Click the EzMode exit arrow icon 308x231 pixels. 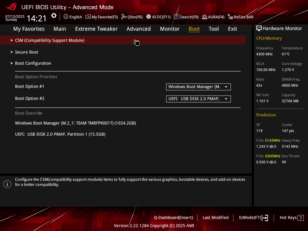coord(265,218)
